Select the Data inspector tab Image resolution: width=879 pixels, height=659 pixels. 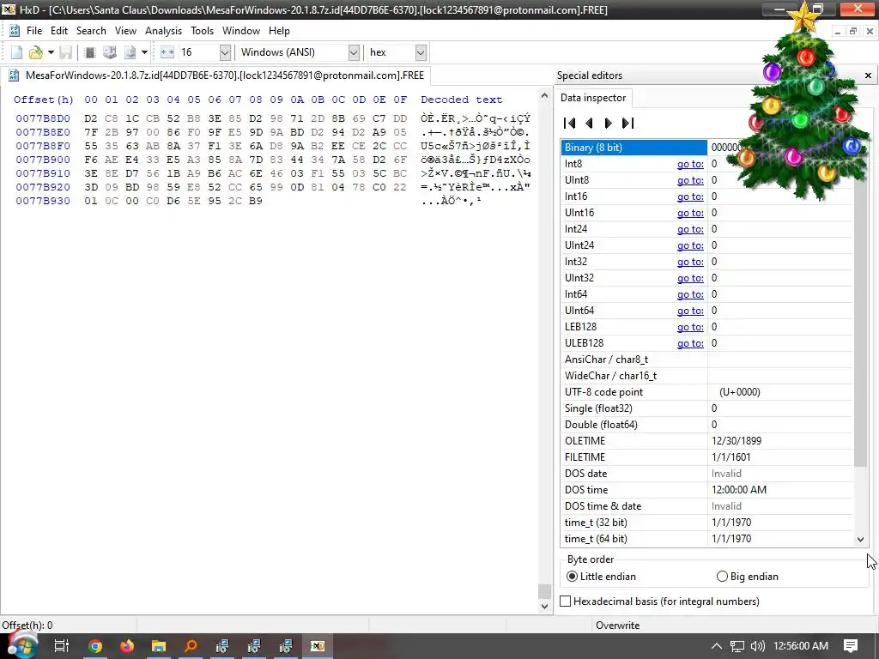tap(593, 98)
